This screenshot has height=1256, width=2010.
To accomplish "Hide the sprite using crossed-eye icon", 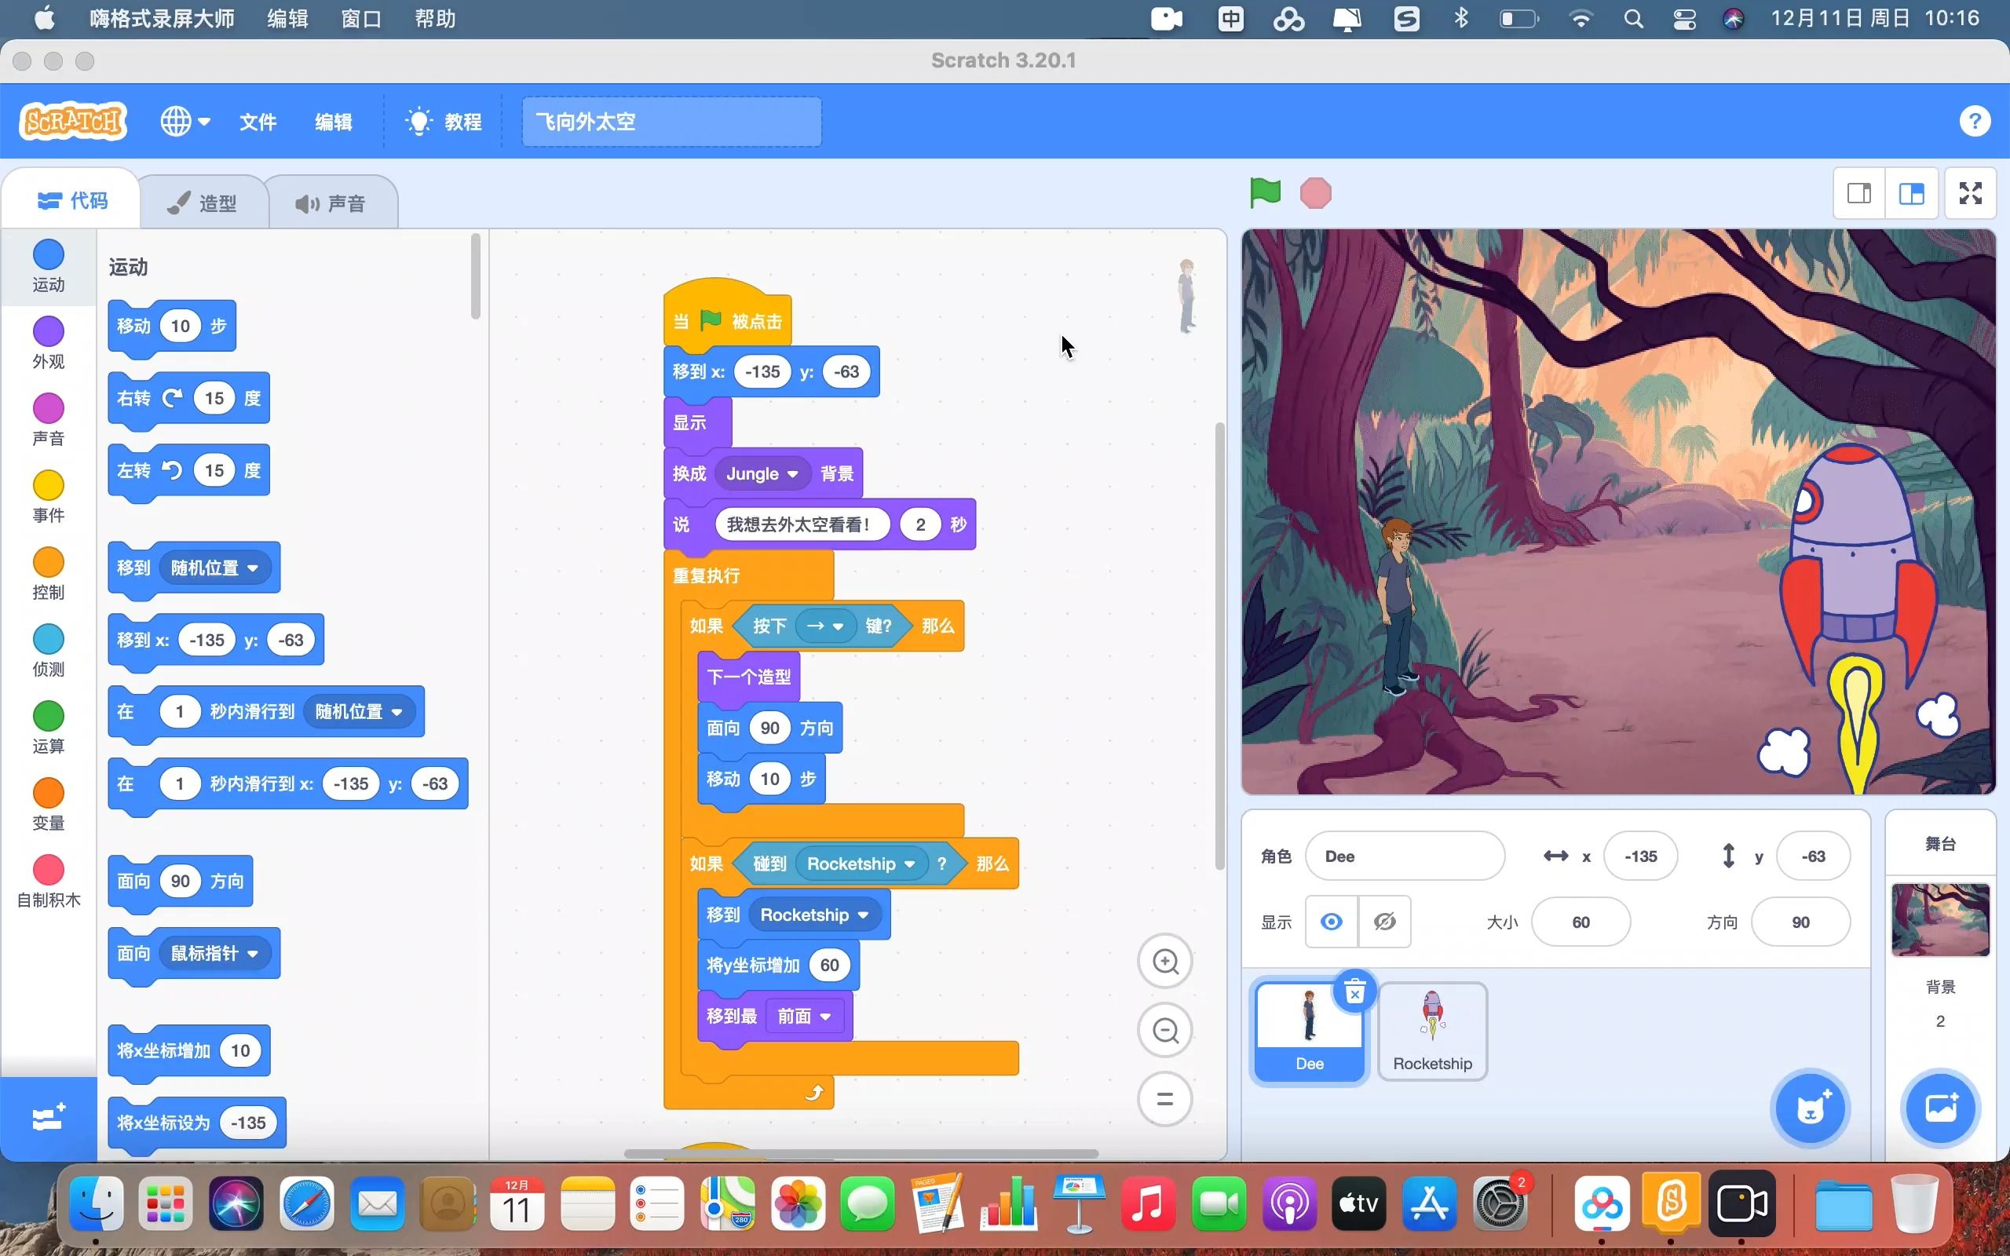I will (x=1384, y=922).
